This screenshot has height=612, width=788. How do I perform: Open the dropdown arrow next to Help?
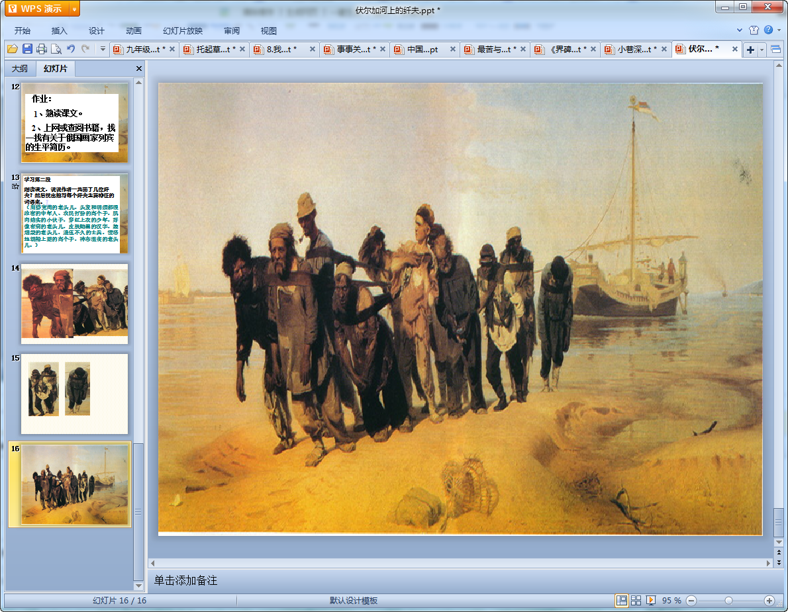point(779,30)
